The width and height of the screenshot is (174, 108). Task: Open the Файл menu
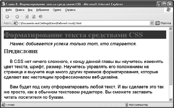[8, 10]
